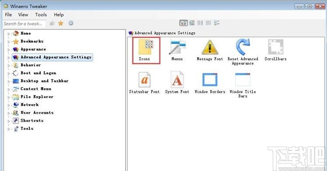Click the Context Menu pencil icon
327x171 pixels.
tap(16, 89)
